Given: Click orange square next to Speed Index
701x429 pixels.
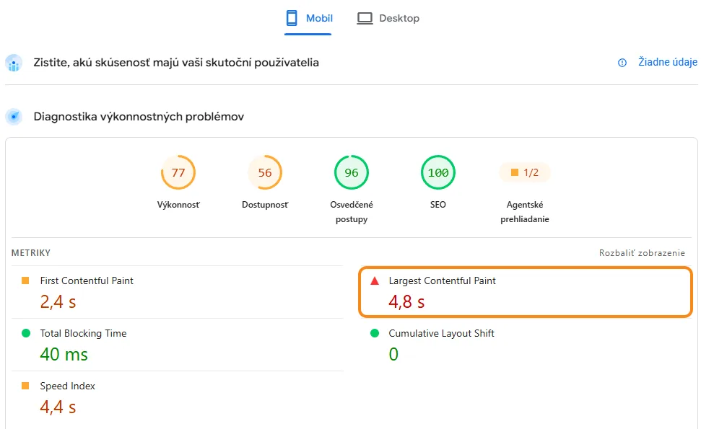Looking at the screenshot, I should click(x=25, y=386).
